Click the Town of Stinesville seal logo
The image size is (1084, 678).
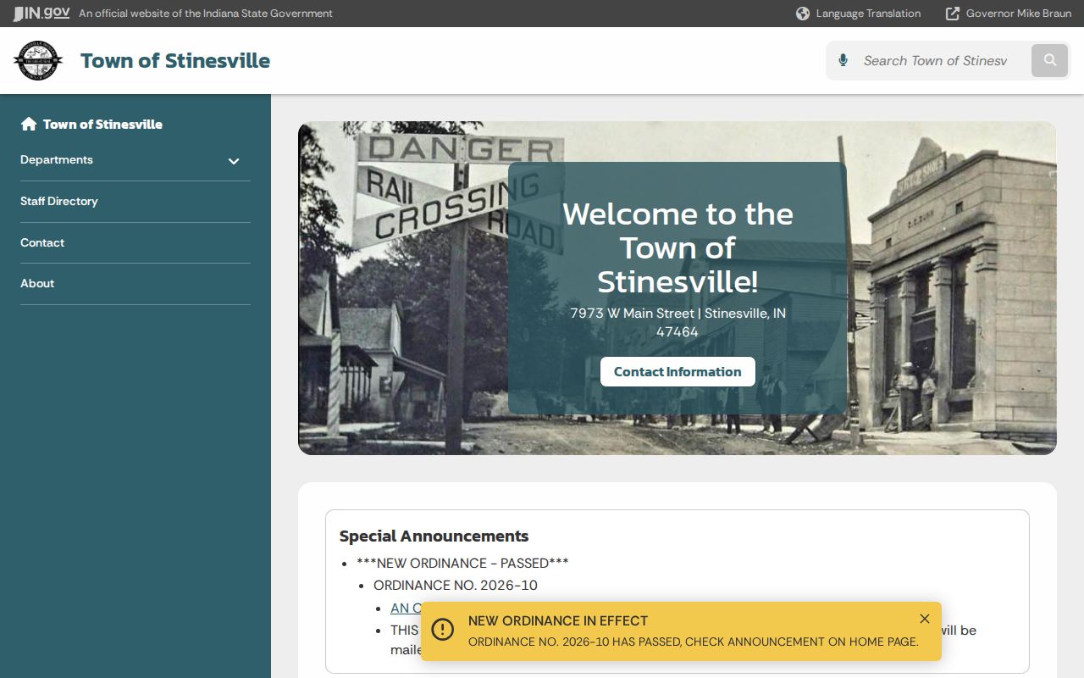click(x=38, y=60)
